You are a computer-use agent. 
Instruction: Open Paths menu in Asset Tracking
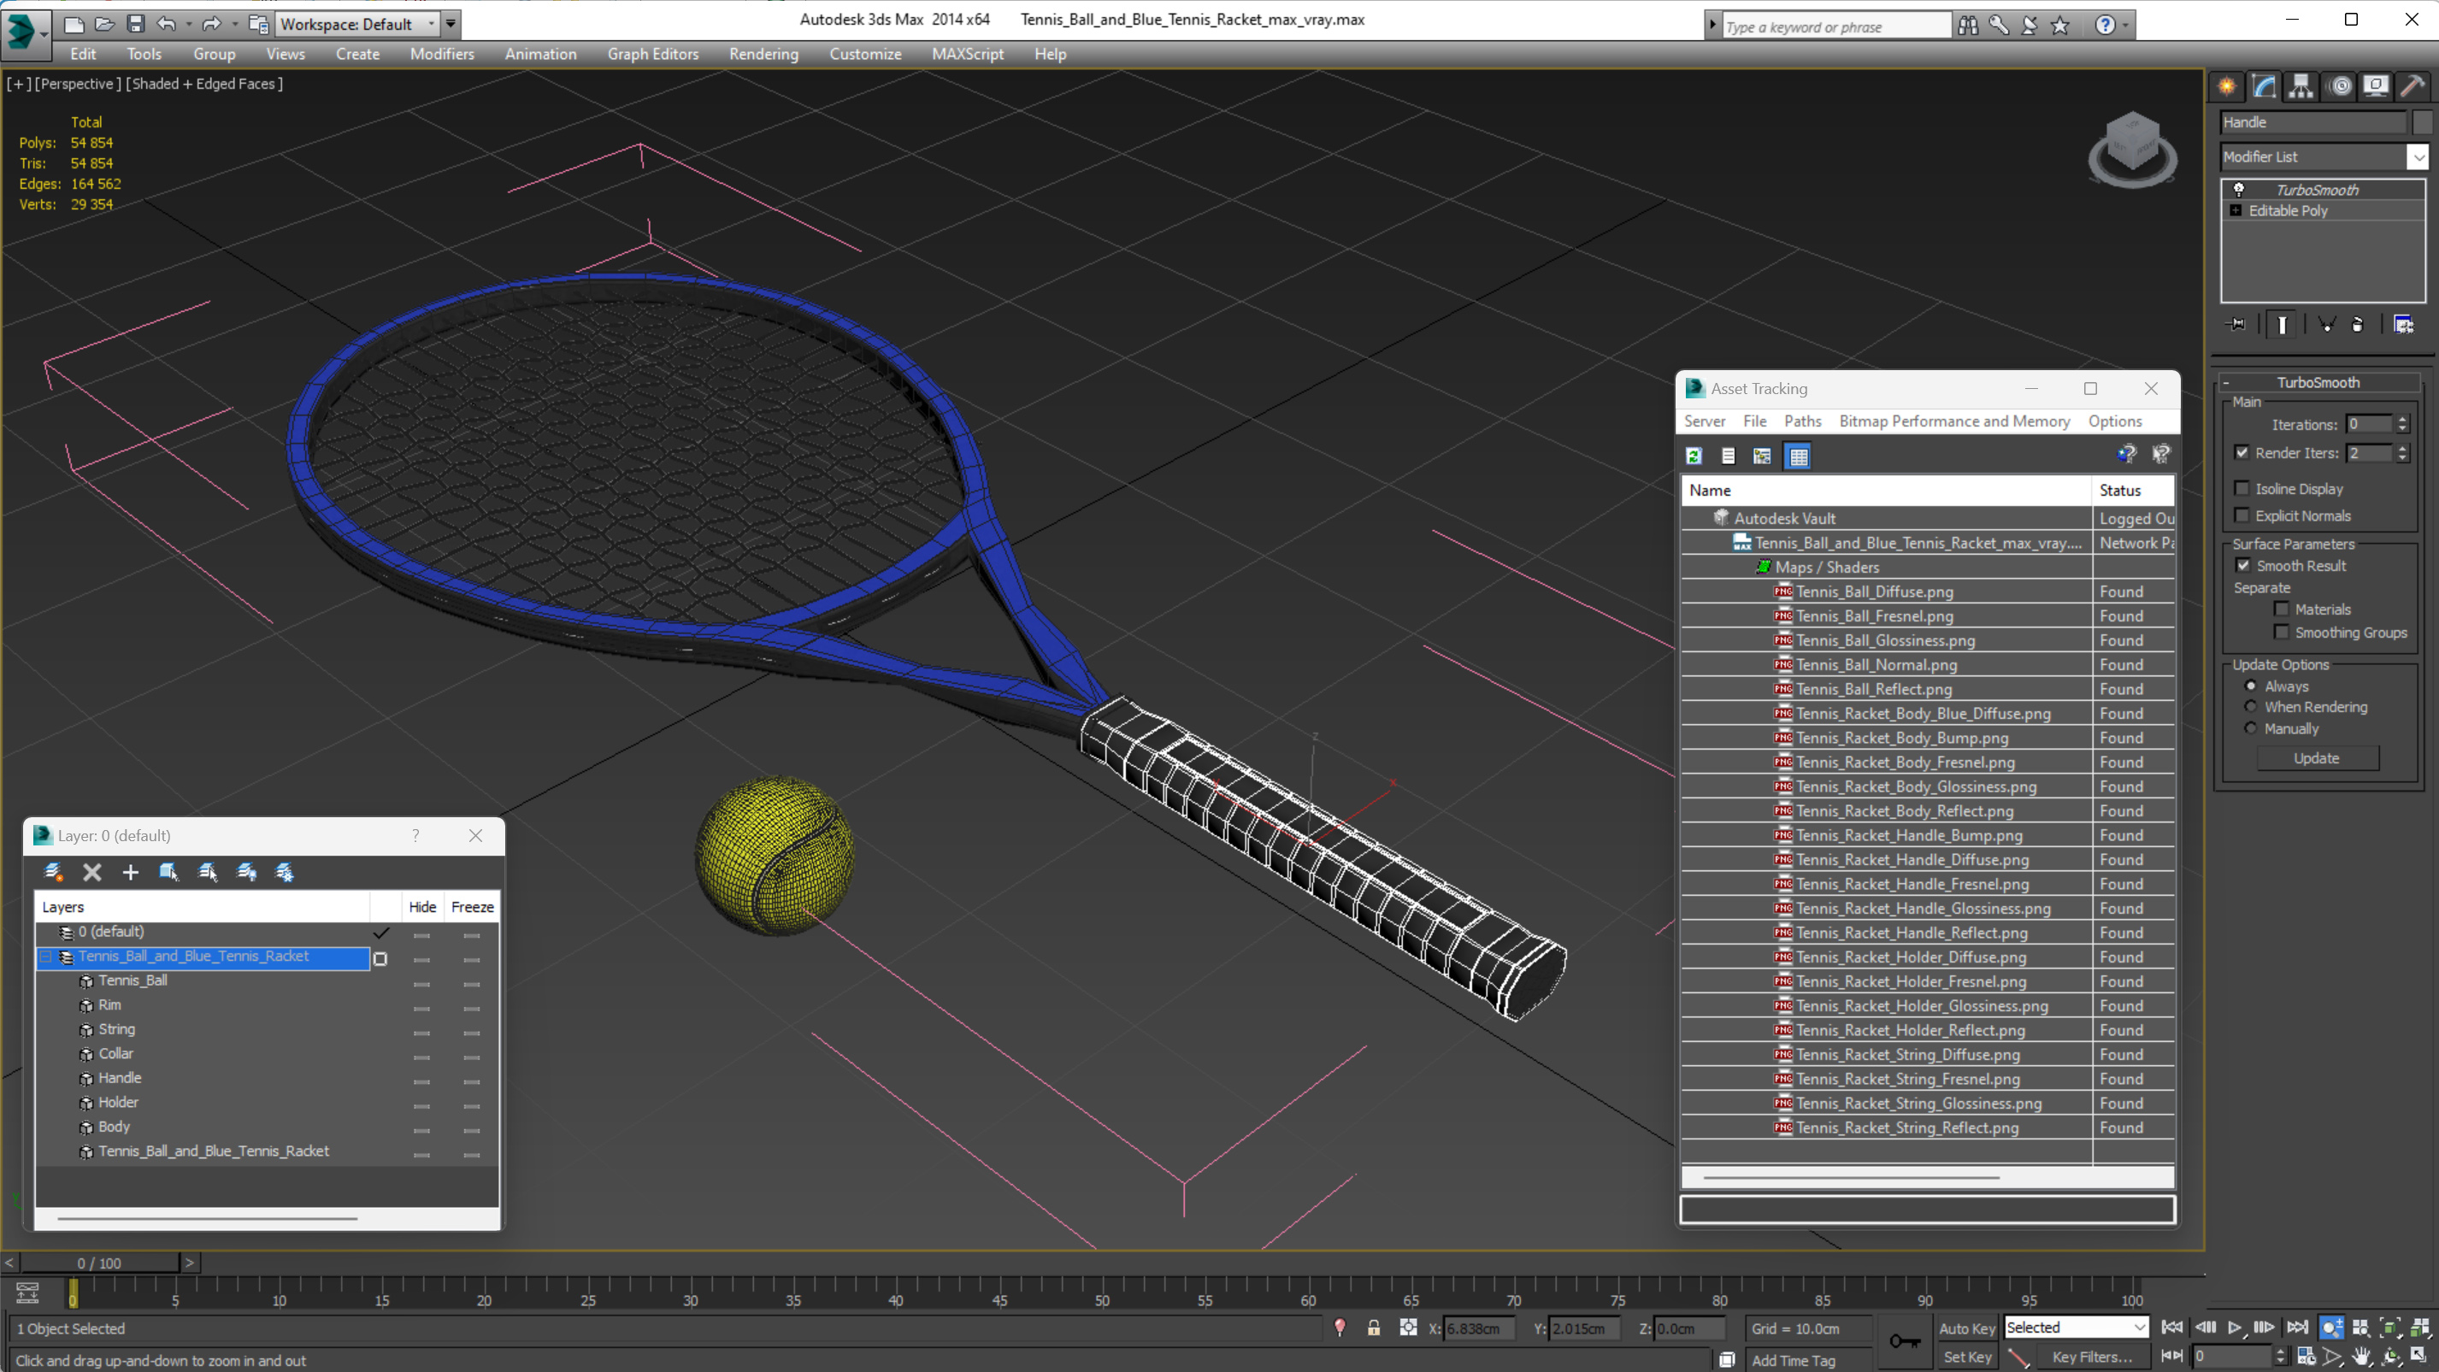[1802, 421]
